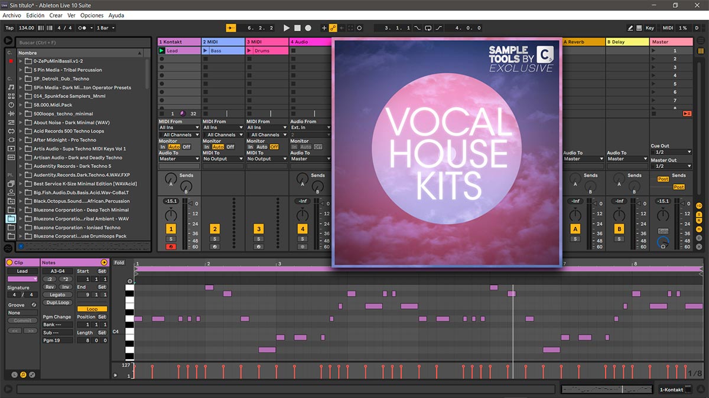This screenshot has height=398, width=709.
Task: Enable MIDI Arrangement Overdub plus button
Action: click(324, 28)
